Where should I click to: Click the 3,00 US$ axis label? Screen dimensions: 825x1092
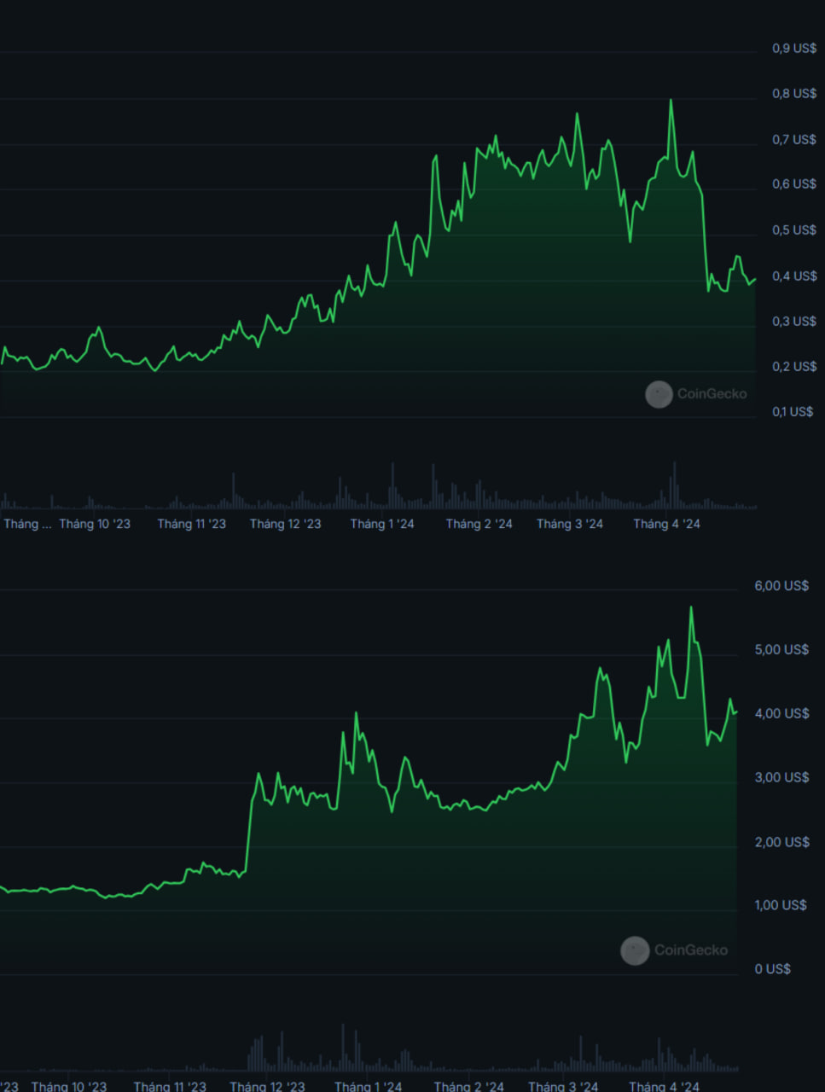click(x=781, y=778)
